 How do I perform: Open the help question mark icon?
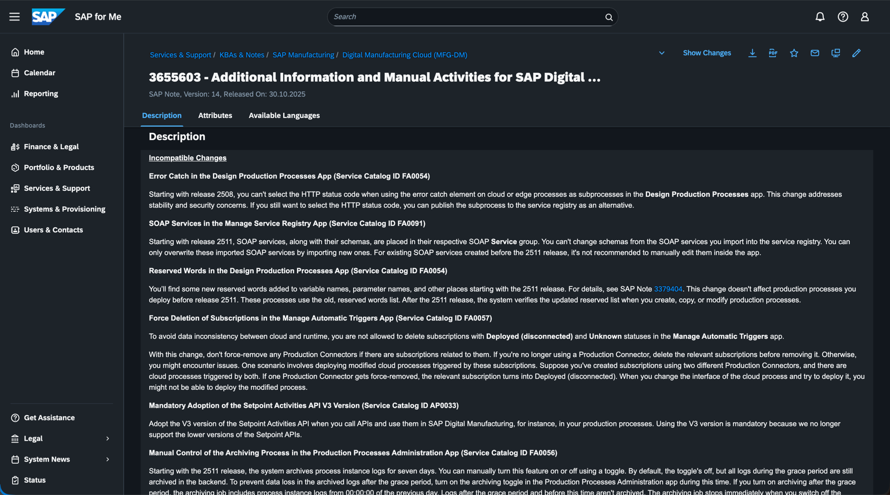coord(843,17)
